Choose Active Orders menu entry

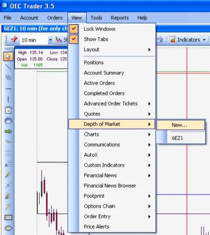point(111,83)
